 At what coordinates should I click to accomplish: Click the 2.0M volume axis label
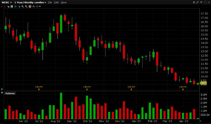pyautogui.click(x=204, y=103)
